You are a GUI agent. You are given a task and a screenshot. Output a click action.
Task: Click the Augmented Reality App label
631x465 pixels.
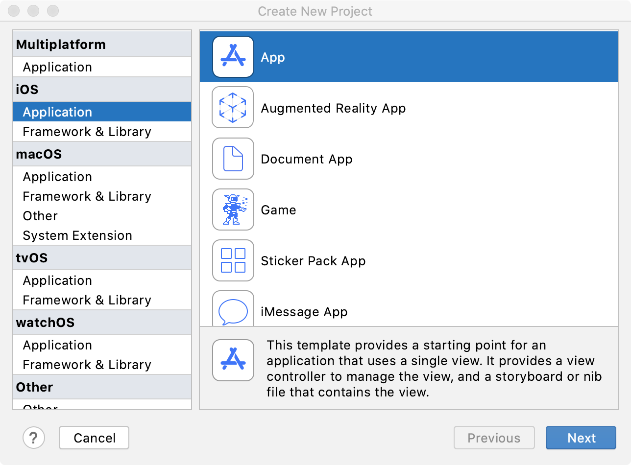click(333, 108)
